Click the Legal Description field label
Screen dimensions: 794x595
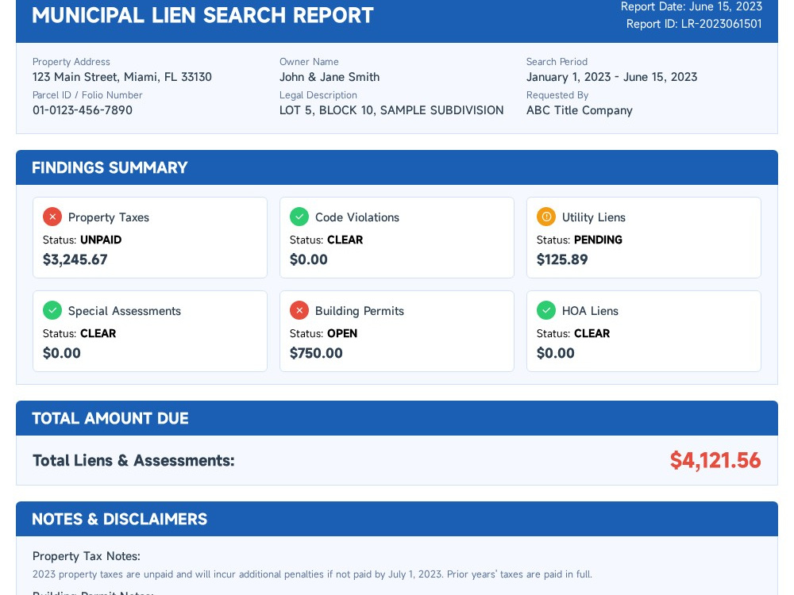[x=318, y=95]
